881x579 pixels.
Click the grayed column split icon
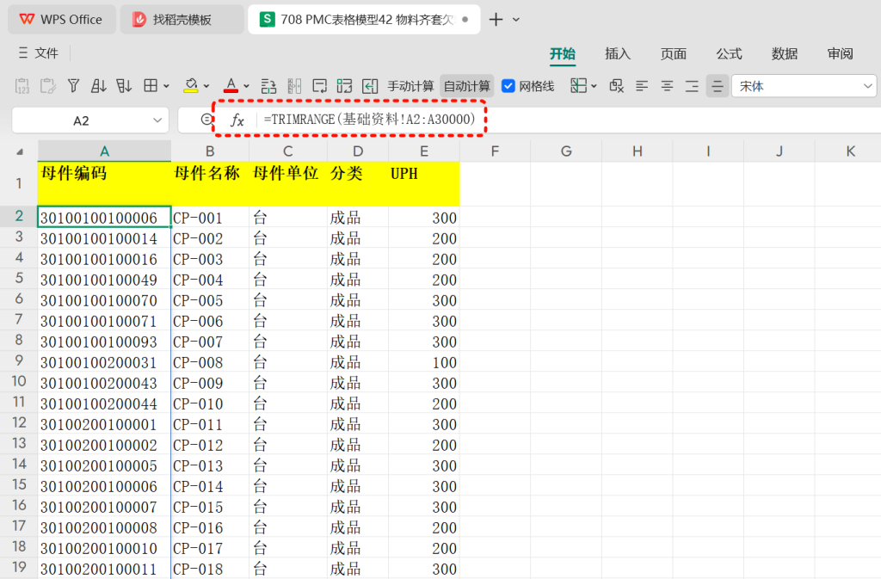coord(294,86)
